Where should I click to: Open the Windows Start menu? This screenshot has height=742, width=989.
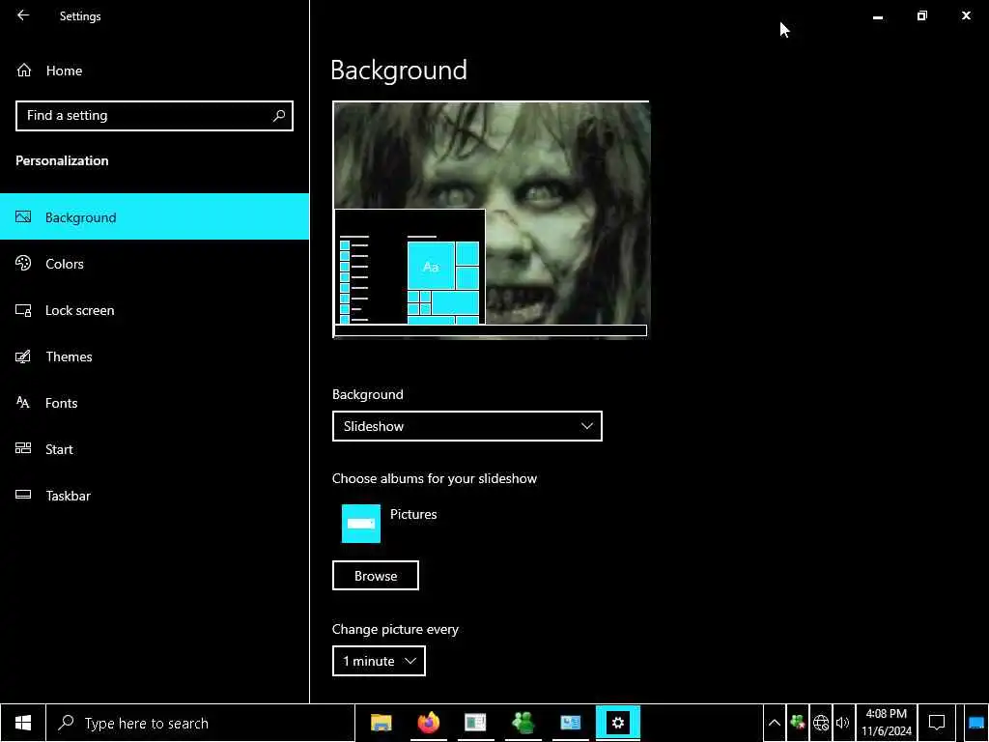[23, 723]
